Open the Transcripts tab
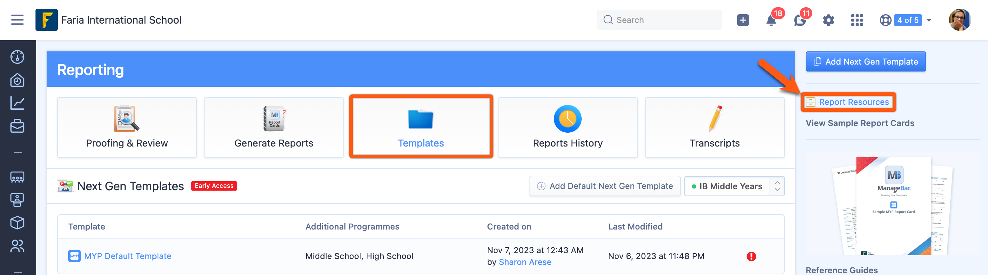 pos(715,127)
